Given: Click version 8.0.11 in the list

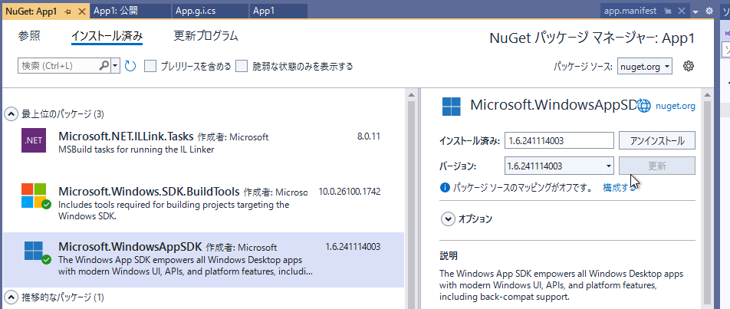Looking at the screenshot, I should 369,136.
